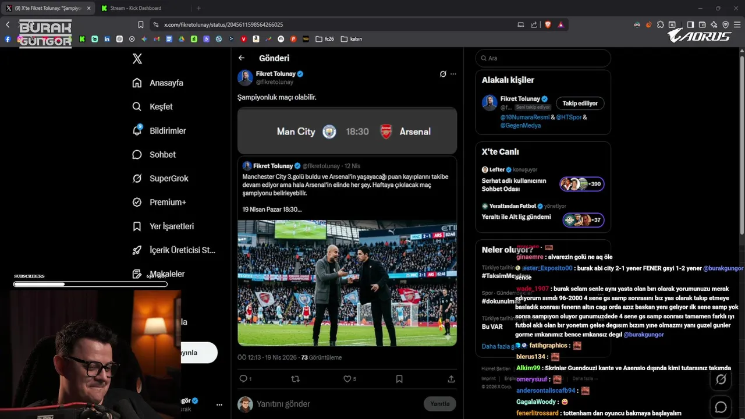Image resolution: width=745 pixels, height=419 pixels.
Task: Open the Man City vs Arsenal match card
Action: pos(347,131)
